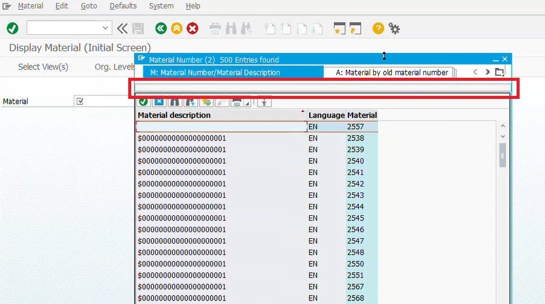
Task: Click the Print icon in popup toolbar
Action: (237, 102)
